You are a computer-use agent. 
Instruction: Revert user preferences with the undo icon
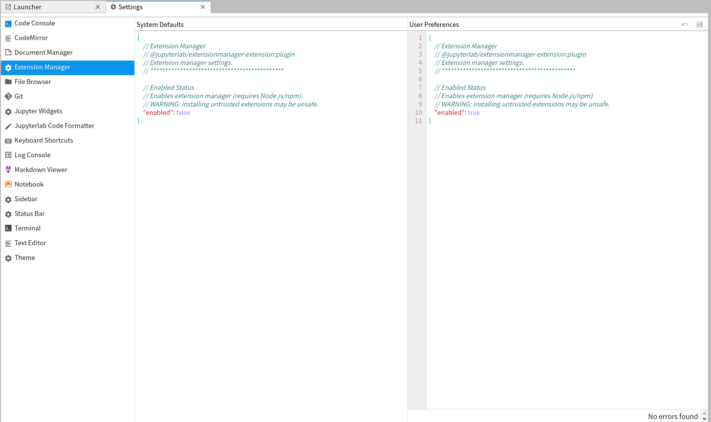685,24
